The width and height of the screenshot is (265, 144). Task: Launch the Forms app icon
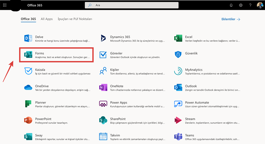(x=28, y=55)
